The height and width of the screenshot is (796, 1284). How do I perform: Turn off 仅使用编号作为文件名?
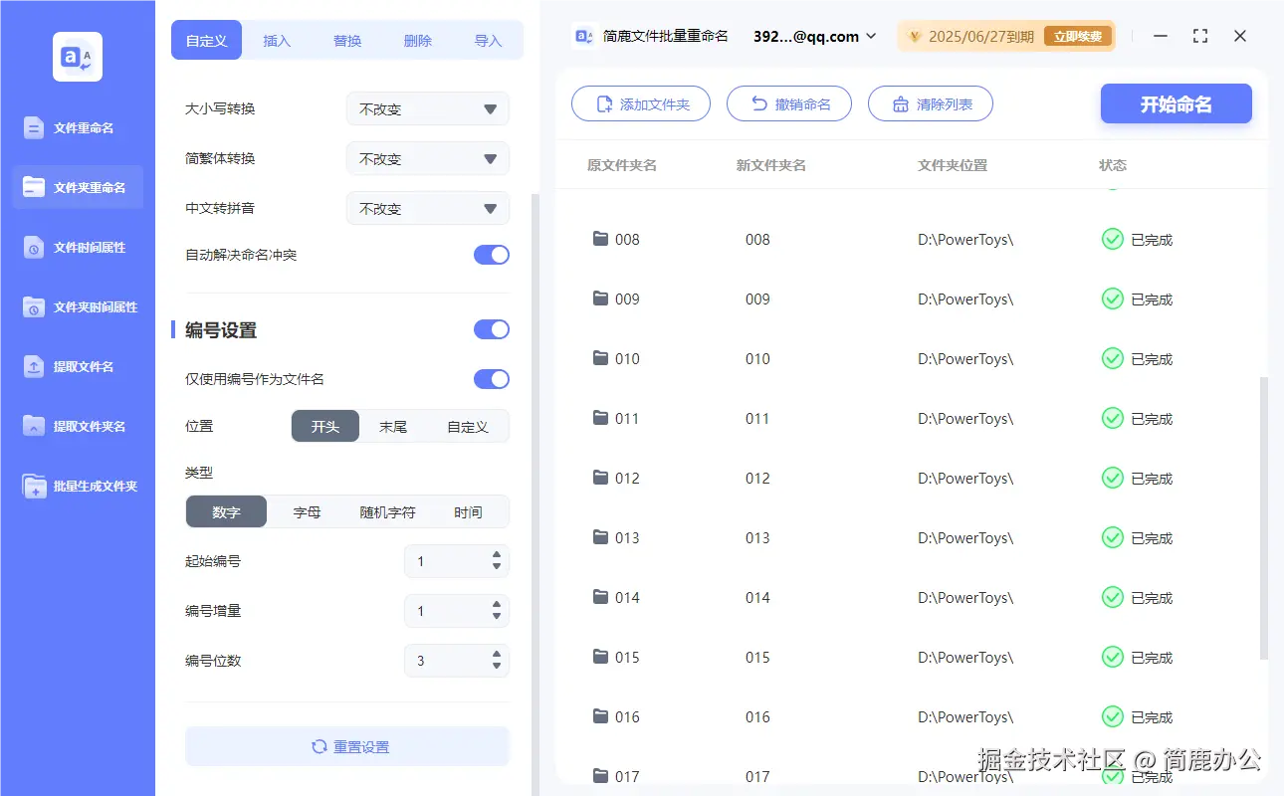click(491, 379)
